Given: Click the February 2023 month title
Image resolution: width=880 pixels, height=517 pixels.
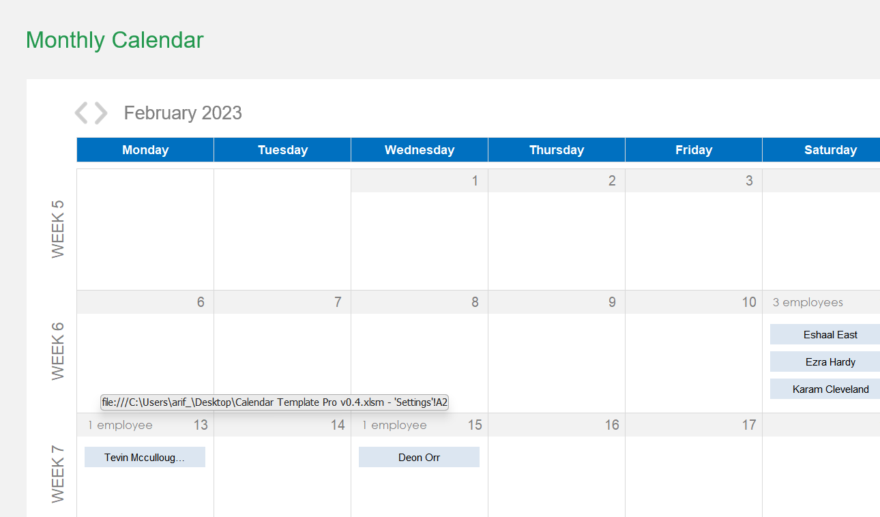Looking at the screenshot, I should point(183,113).
